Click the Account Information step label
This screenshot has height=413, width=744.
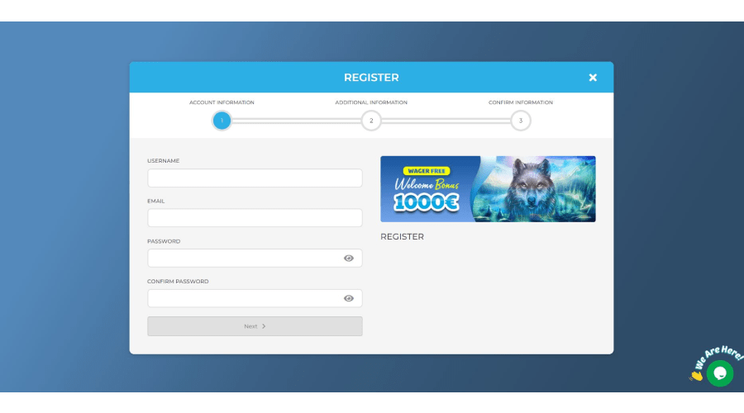pyautogui.click(x=222, y=102)
